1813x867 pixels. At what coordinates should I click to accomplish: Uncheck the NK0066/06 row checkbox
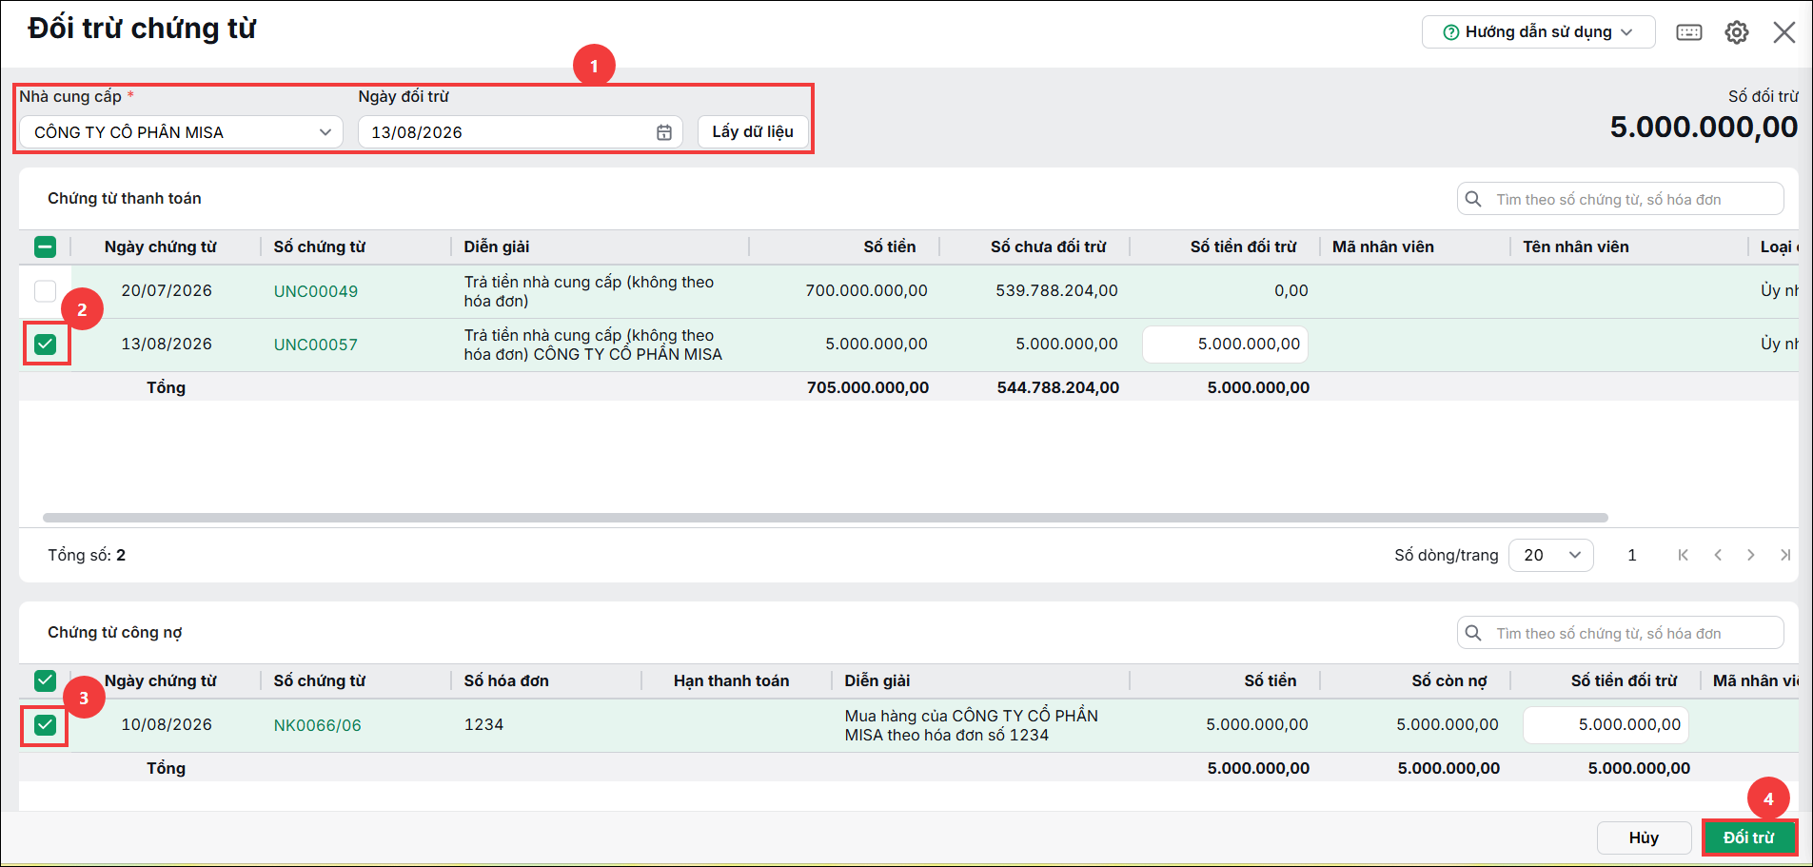click(x=45, y=724)
